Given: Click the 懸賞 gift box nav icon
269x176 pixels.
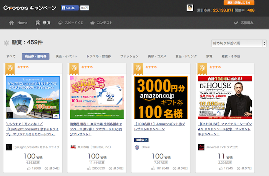Looking at the screenshot, I should tap(38, 23).
